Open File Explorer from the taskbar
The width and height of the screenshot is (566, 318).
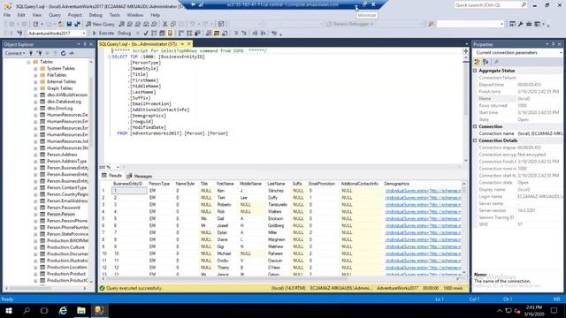point(81,310)
